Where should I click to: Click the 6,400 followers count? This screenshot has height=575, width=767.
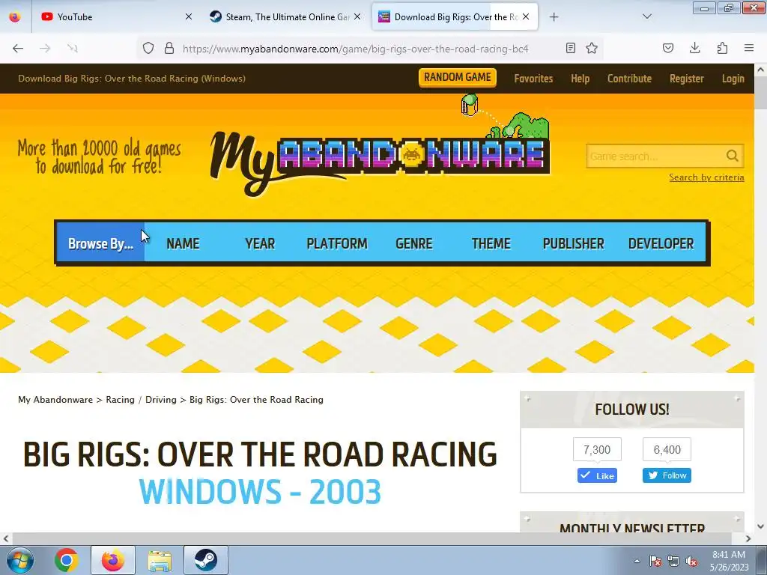667,449
